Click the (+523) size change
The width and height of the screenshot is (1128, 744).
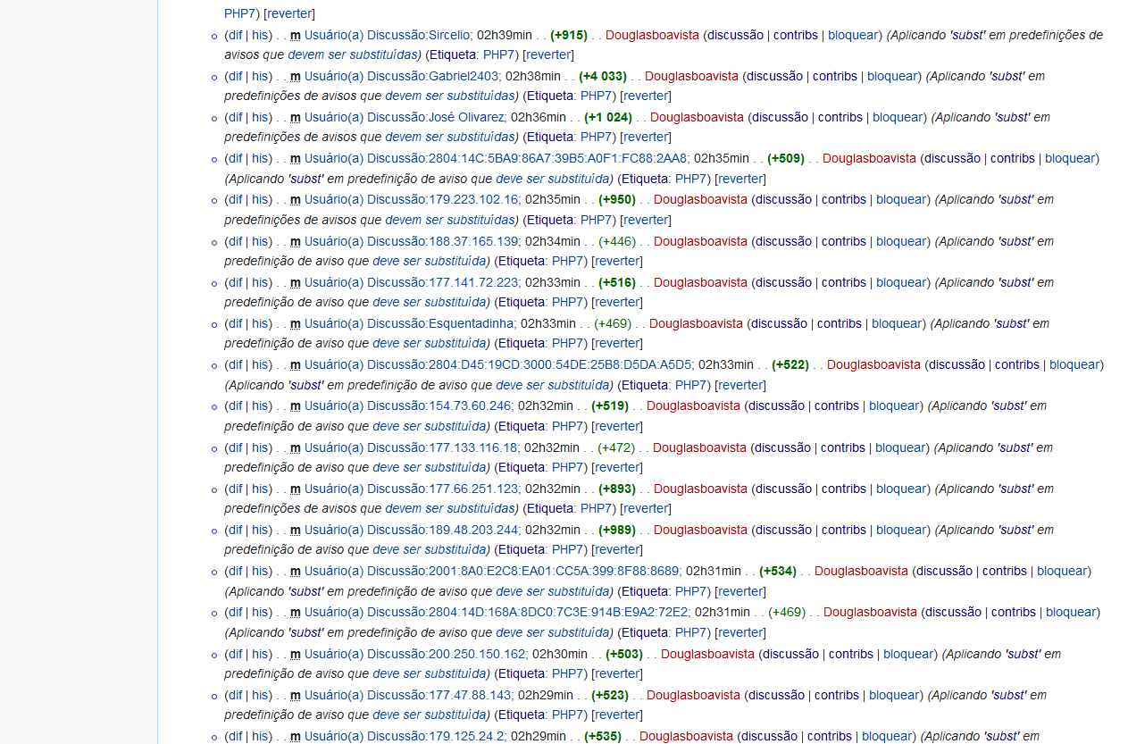(x=610, y=695)
